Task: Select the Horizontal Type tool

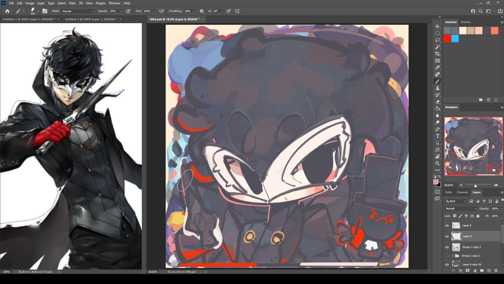Action: click(437, 136)
